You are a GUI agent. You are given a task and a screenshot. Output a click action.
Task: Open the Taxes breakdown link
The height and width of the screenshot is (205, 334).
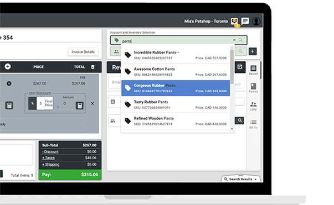tap(48, 158)
